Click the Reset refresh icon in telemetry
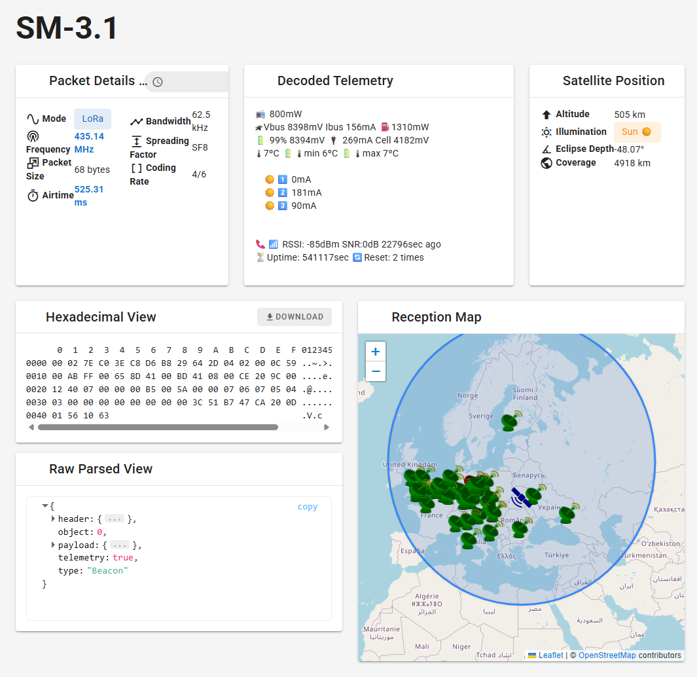The width and height of the screenshot is (697, 677). (x=357, y=257)
